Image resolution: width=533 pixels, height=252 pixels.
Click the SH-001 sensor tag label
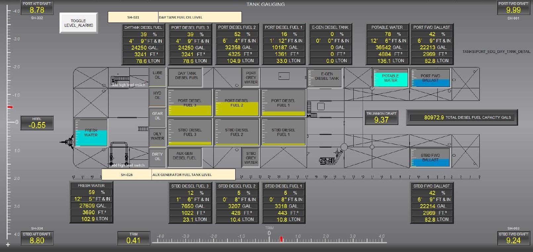click(513, 18)
